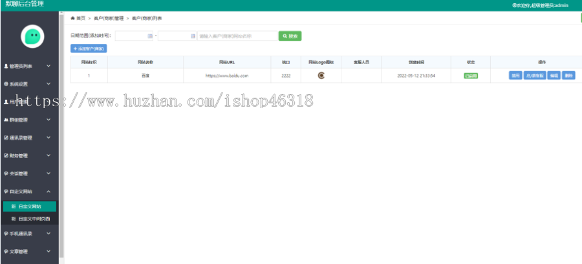This screenshot has width=582, height=264.
Task: Expand the 通讯录管理 chevron
Action: pyautogui.click(x=48, y=138)
